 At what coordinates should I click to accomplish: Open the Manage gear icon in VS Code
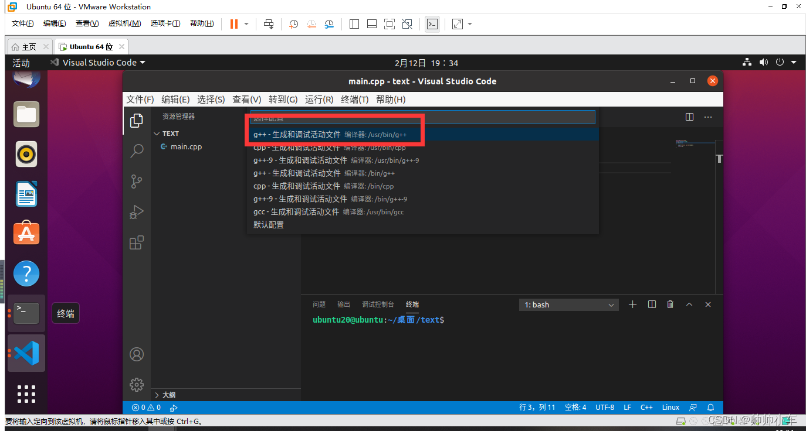(x=137, y=384)
